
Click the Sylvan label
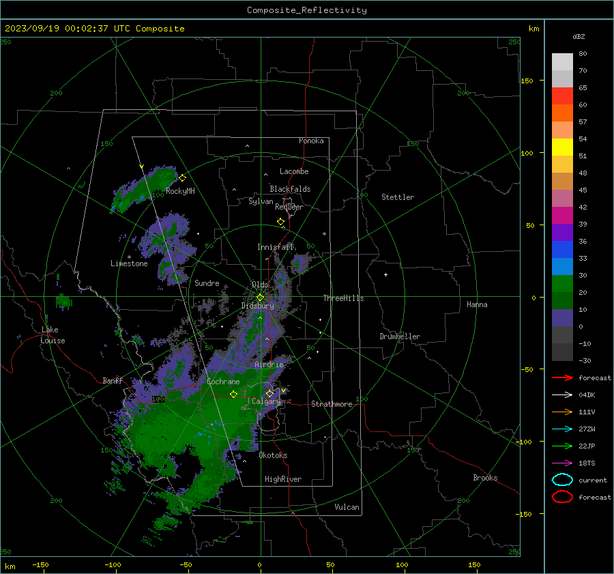(x=261, y=201)
